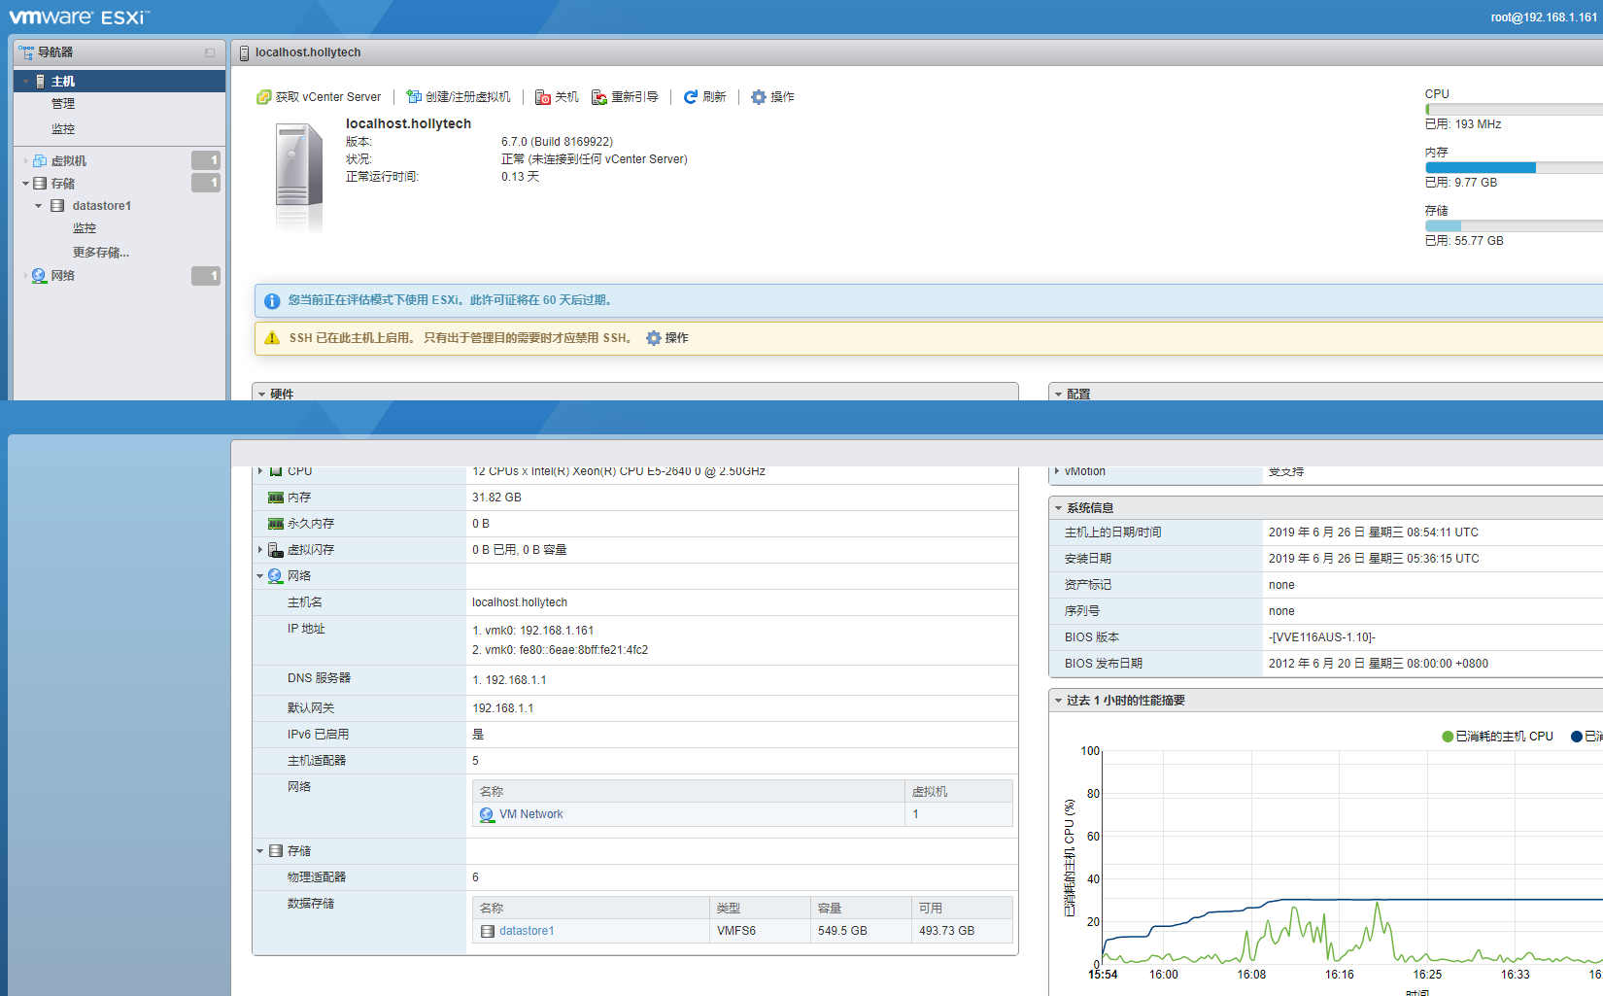Screen dimensions: 1603x996
Task: Open 更多存储... in navigator
Action: 101,253
